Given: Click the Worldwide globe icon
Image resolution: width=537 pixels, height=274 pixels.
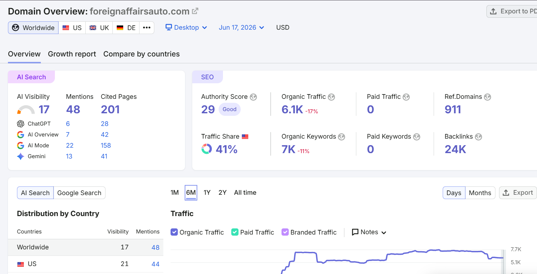Looking at the screenshot, I should pos(16,28).
